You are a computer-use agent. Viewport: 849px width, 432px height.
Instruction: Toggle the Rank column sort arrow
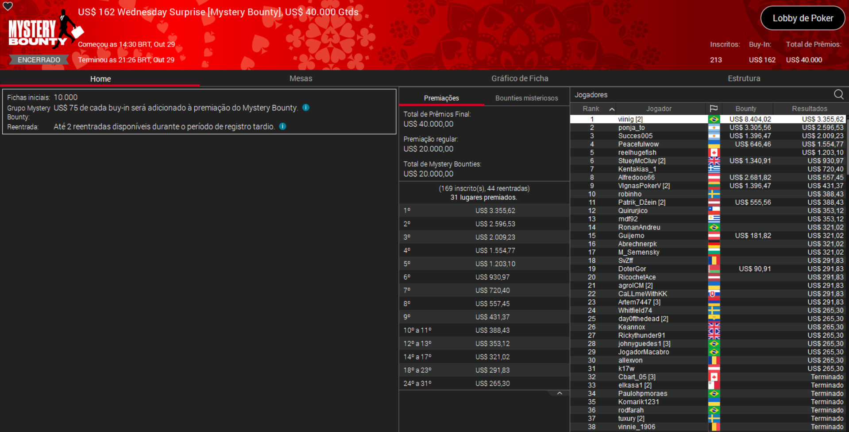tap(612, 108)
